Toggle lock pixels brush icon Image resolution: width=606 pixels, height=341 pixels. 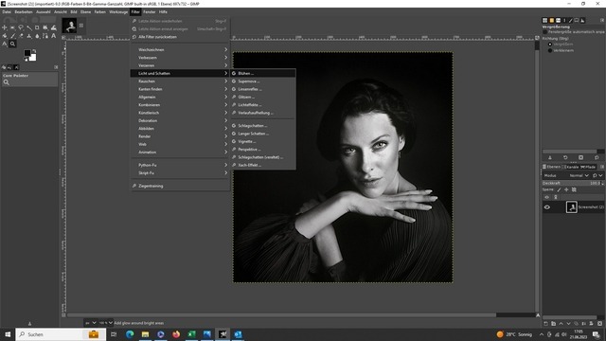pyautogui.click(x=559, y=189)
